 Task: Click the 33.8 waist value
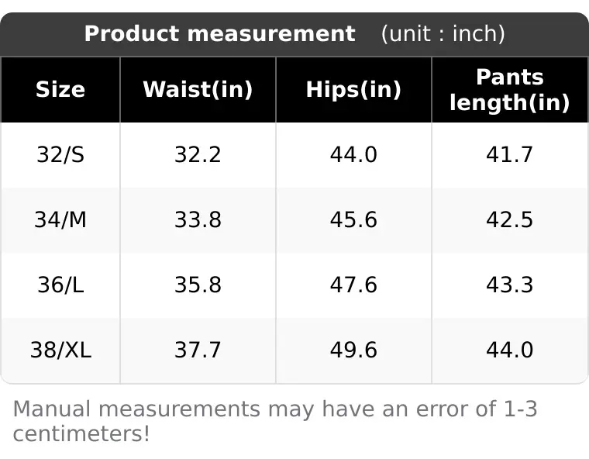[198, 219]
